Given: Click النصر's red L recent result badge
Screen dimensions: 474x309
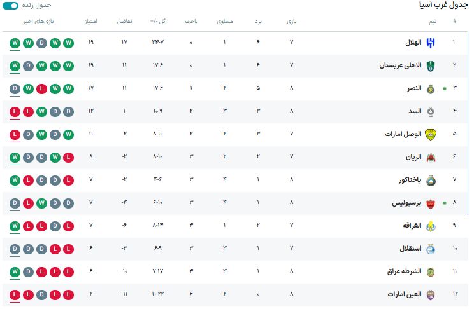Looking at the screenshot, I should [41, 88].
